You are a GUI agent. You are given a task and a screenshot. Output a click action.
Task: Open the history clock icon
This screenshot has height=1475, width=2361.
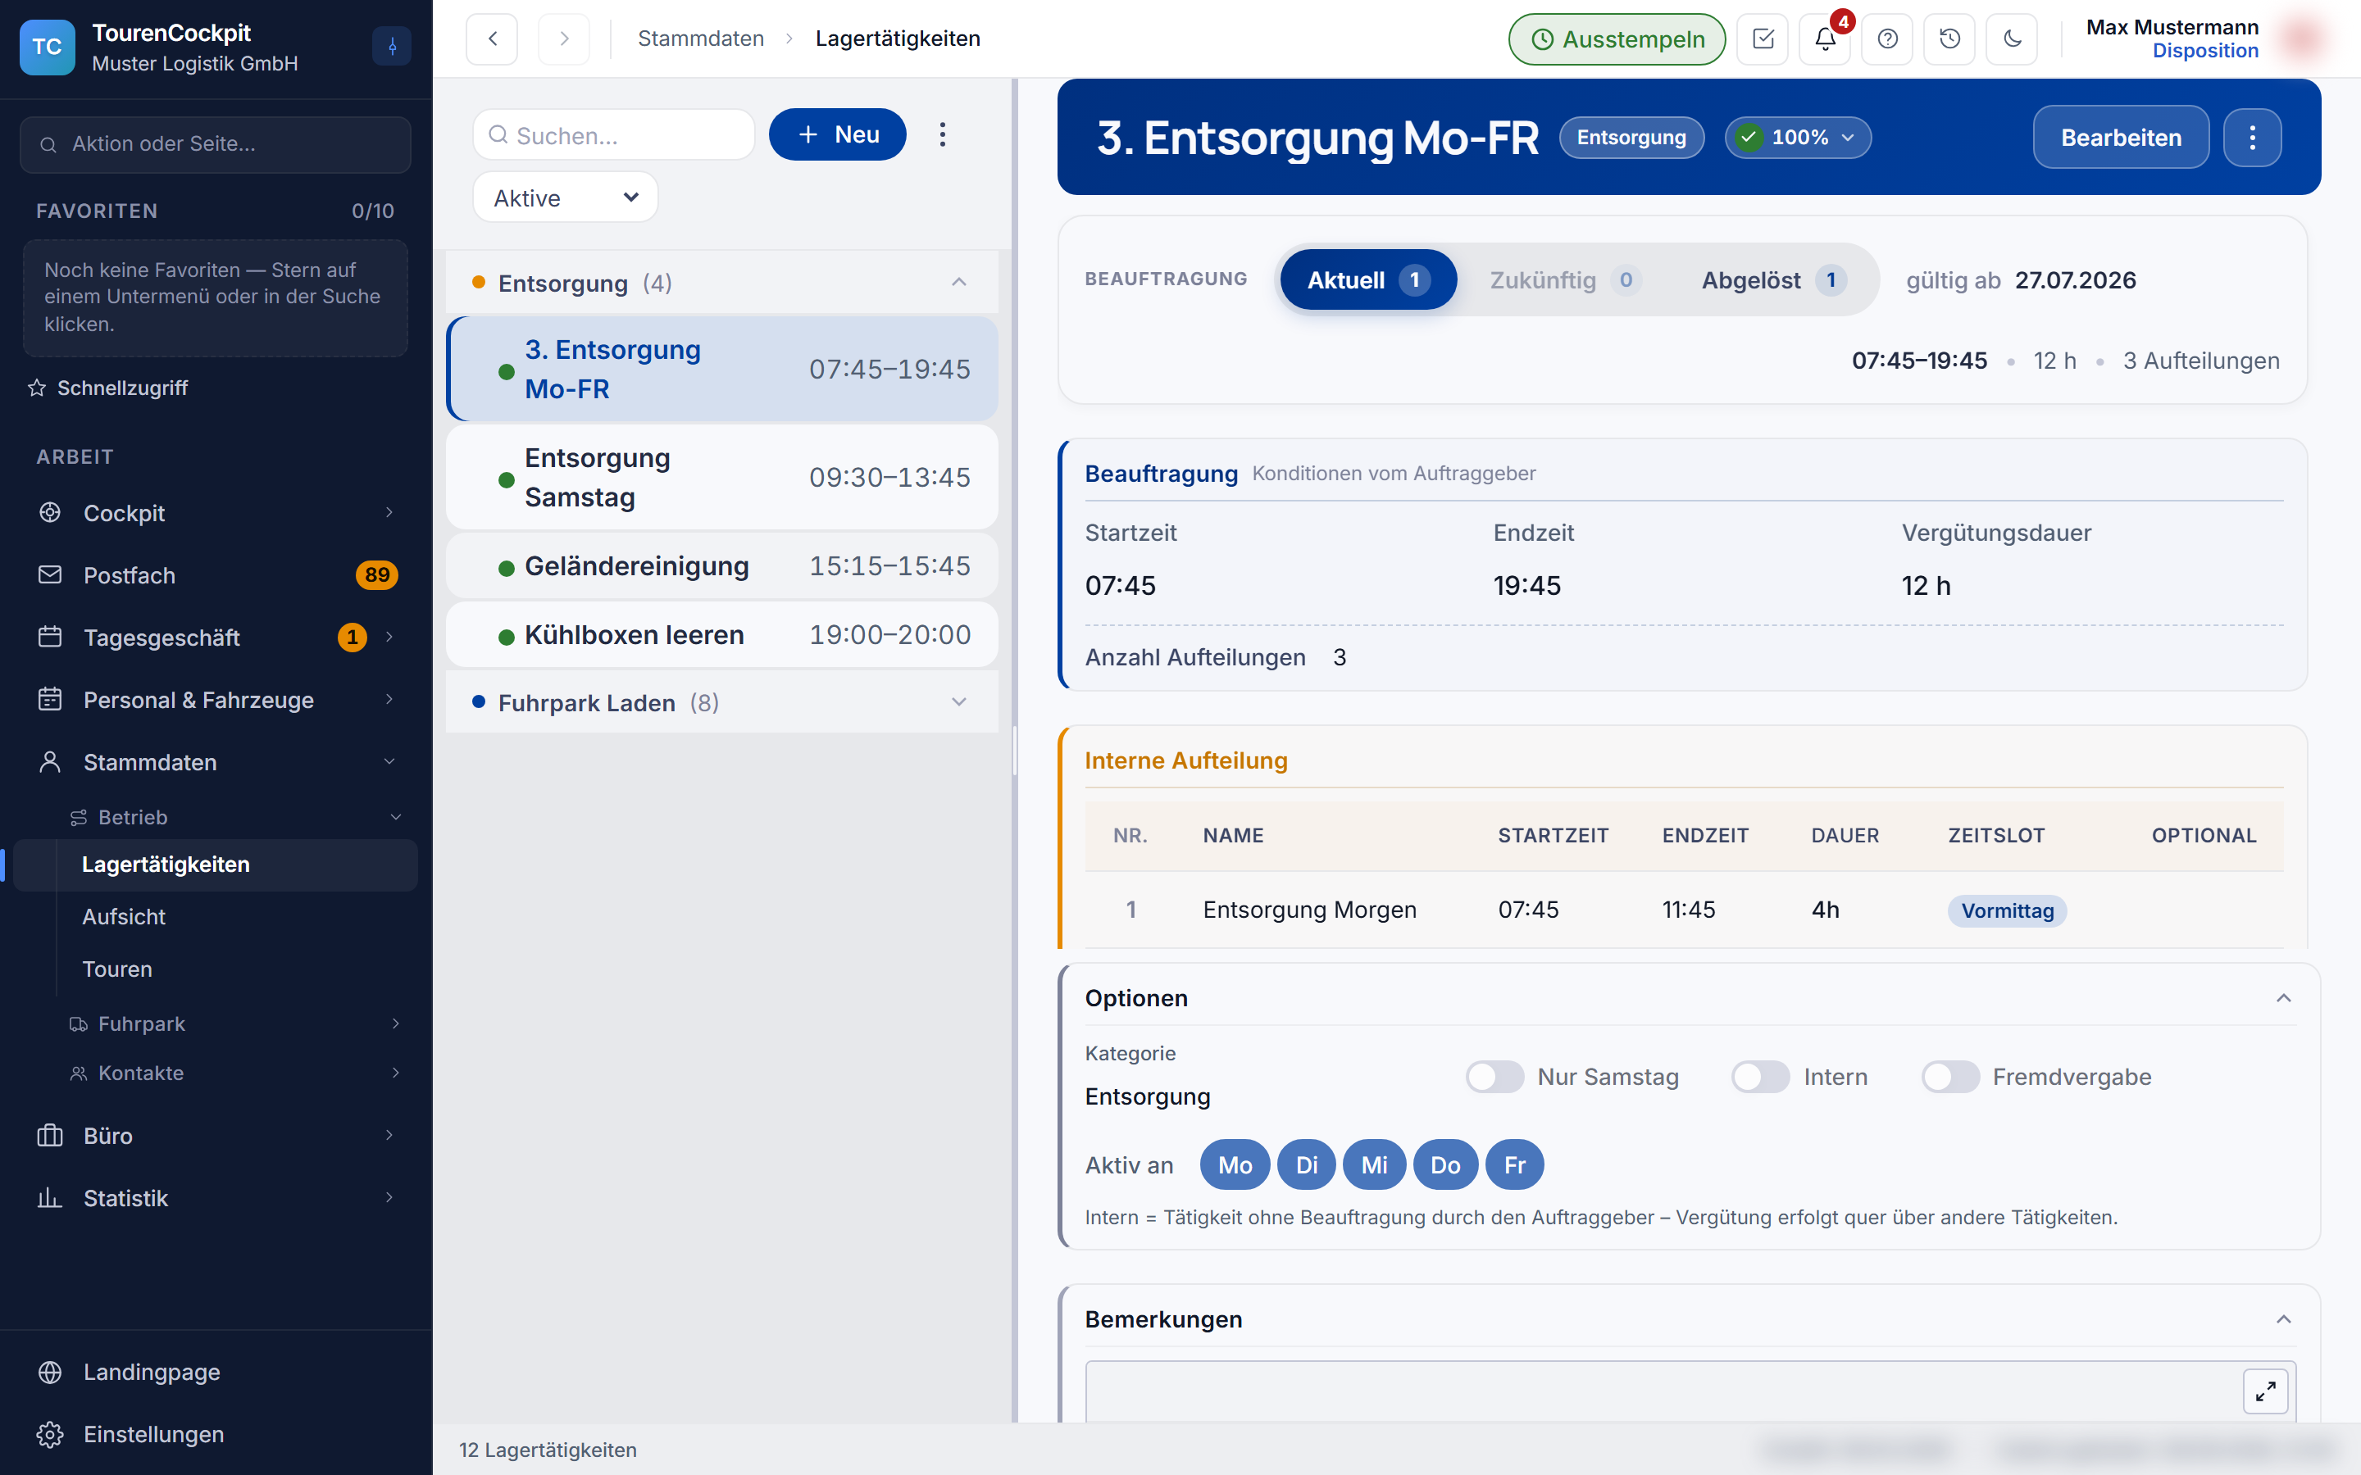pyautogui.click(x=1949, y=39)
